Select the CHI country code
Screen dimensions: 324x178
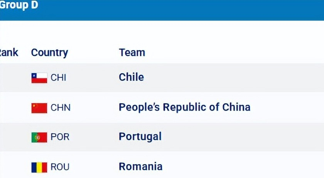coord(58,78)
